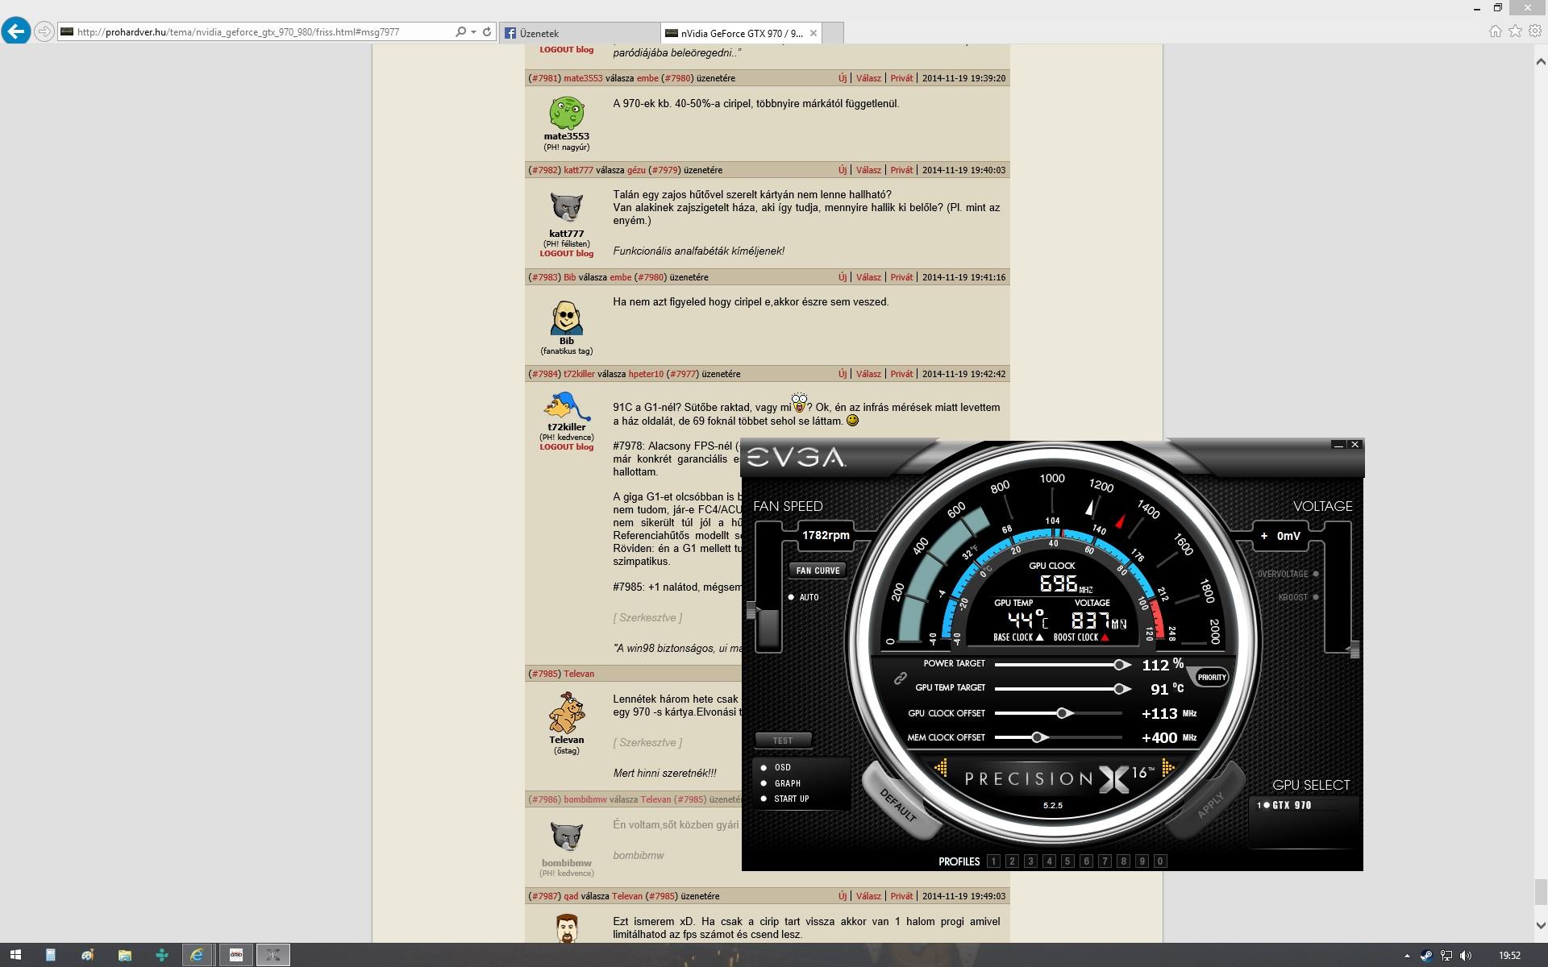
Task: Toggle the OSD option
Action: click(764, 768)
